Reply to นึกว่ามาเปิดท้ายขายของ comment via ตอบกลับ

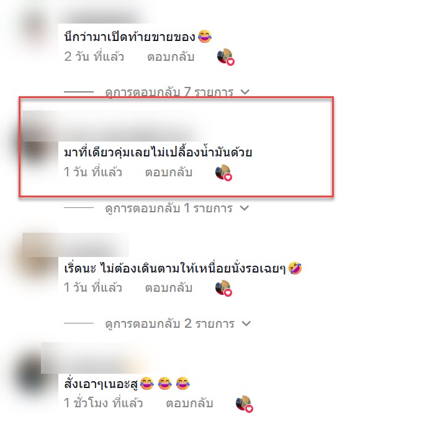point(171,57)
